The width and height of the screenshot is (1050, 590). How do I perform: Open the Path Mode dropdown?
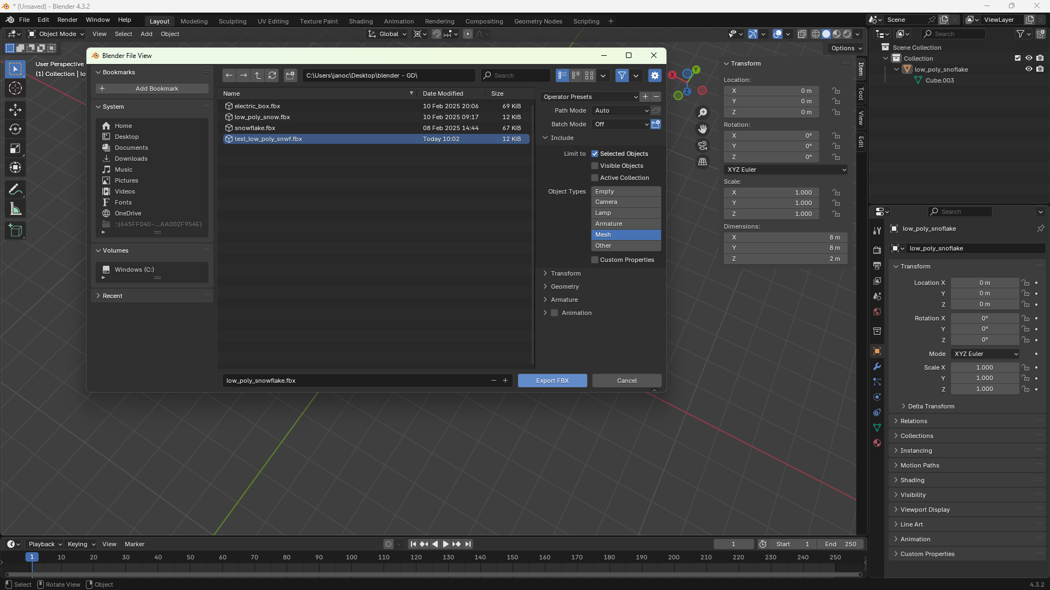pos(621,110)
